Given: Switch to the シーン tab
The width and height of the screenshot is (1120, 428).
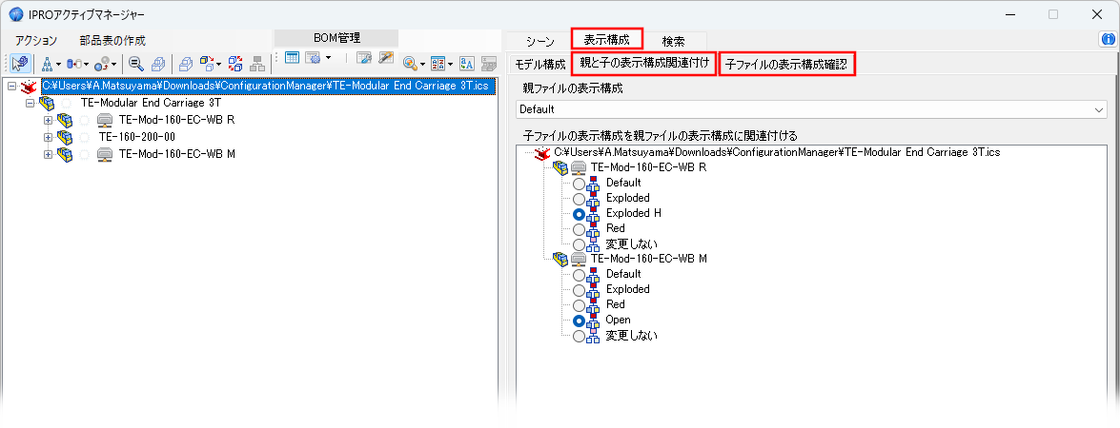Looking at the screenshot, I should point(540,41).
